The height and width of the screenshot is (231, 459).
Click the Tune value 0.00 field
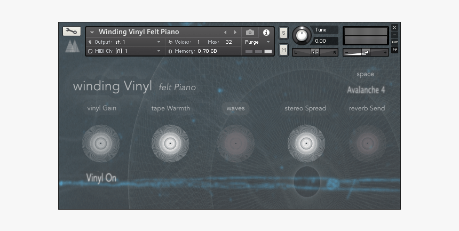326,41
